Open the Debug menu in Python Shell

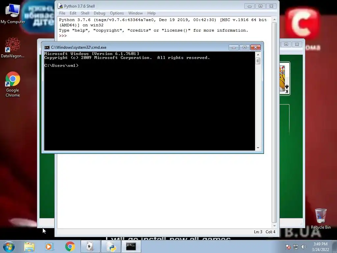tap(99, 13)
